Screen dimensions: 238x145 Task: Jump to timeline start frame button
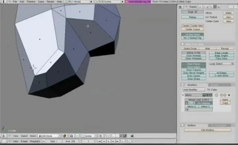(99, 141)
